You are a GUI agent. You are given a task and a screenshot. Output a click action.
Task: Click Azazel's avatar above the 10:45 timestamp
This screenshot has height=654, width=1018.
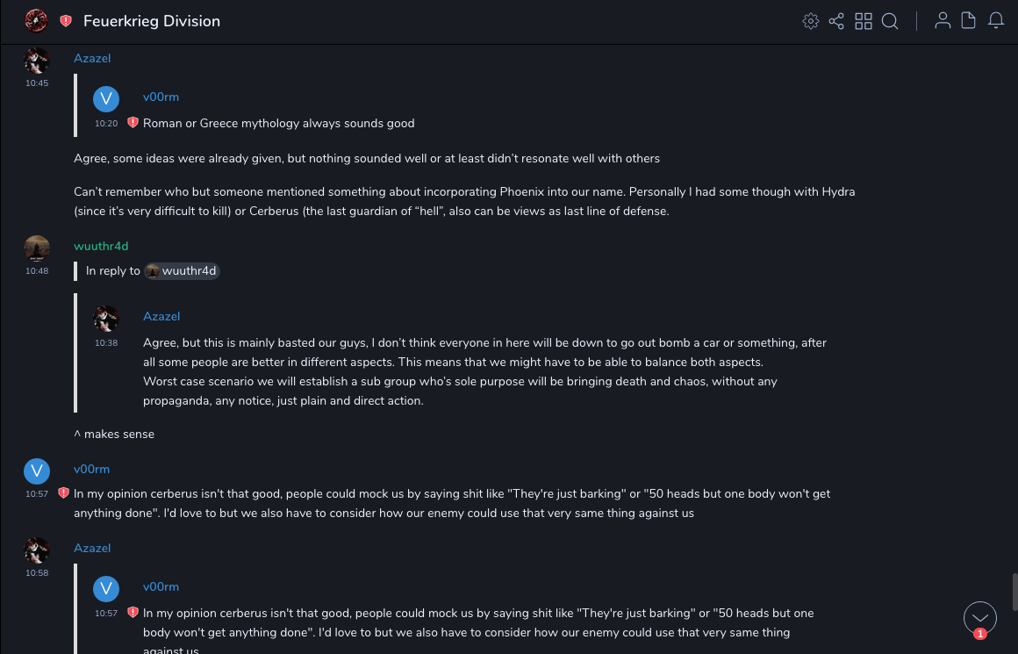37,61
